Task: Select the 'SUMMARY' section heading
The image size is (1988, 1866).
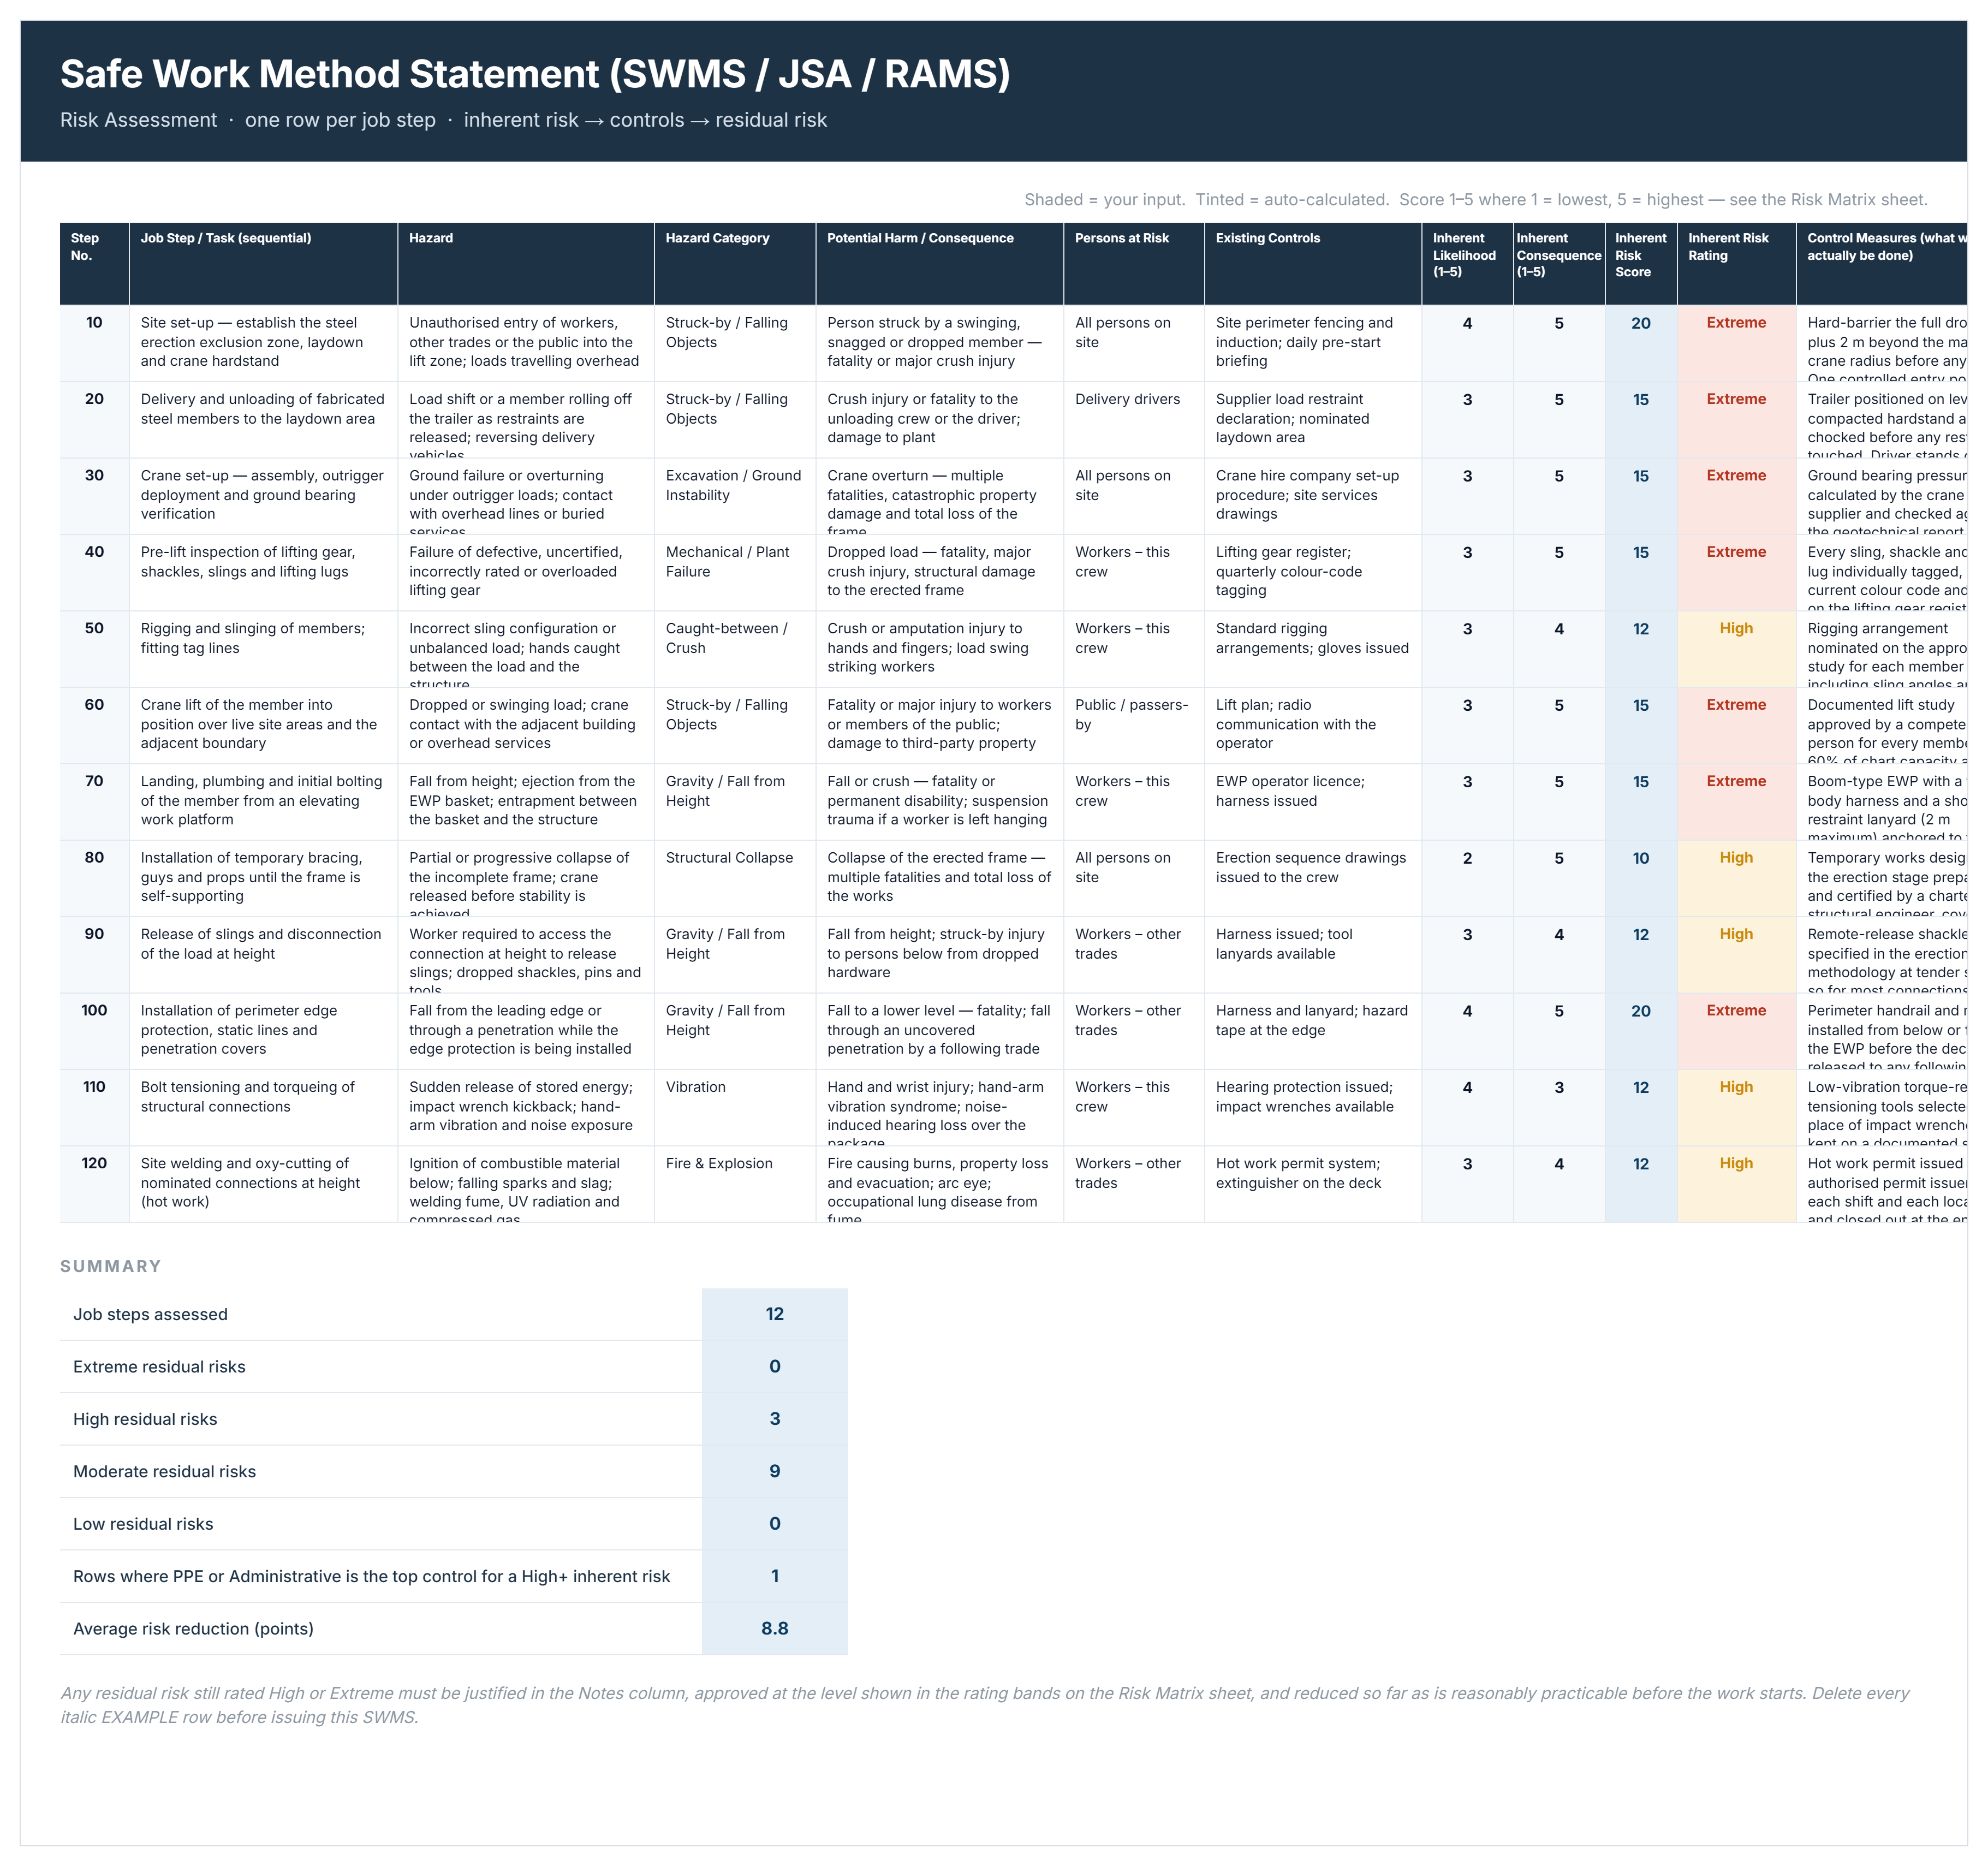Action: pyautogui.click(x=111, y=1266)
